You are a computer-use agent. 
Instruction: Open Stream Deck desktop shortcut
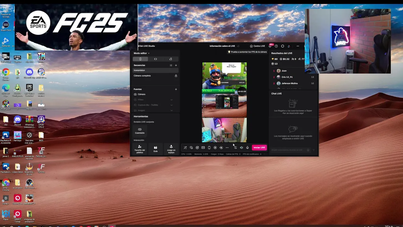6,26
